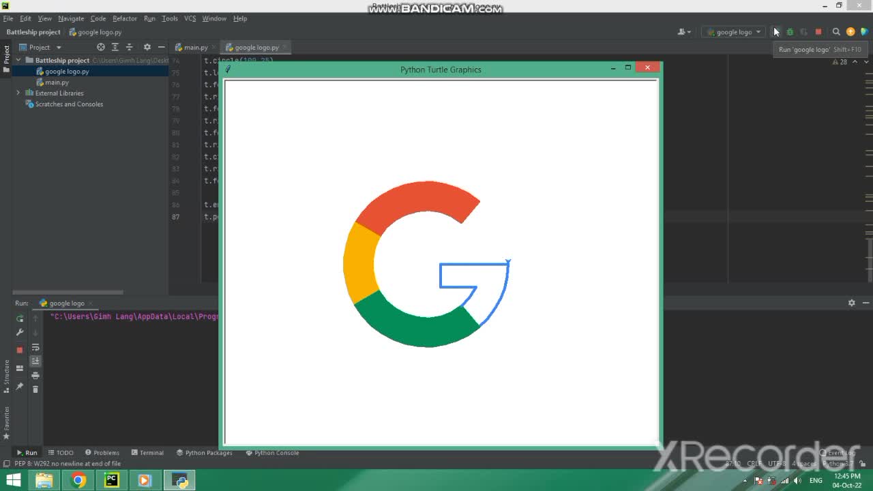Open the Refactor menu
The height and width of the screenshot is (491, 873).
click(125, 18)
